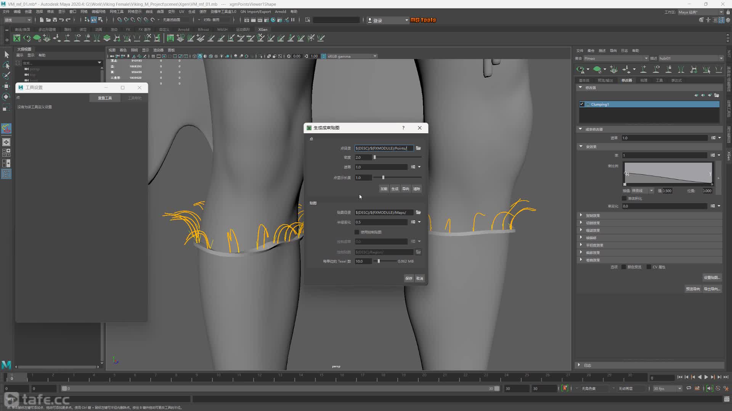This screenshot has height=411, width=732.
Task: Click the undo arrow icon in toolbar
Action: [61, 20]
